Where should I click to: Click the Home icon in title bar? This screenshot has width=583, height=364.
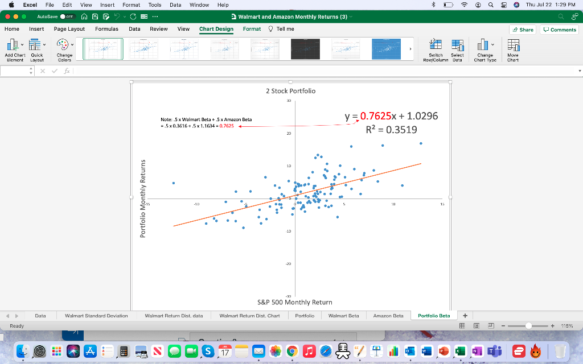point(84,17)
